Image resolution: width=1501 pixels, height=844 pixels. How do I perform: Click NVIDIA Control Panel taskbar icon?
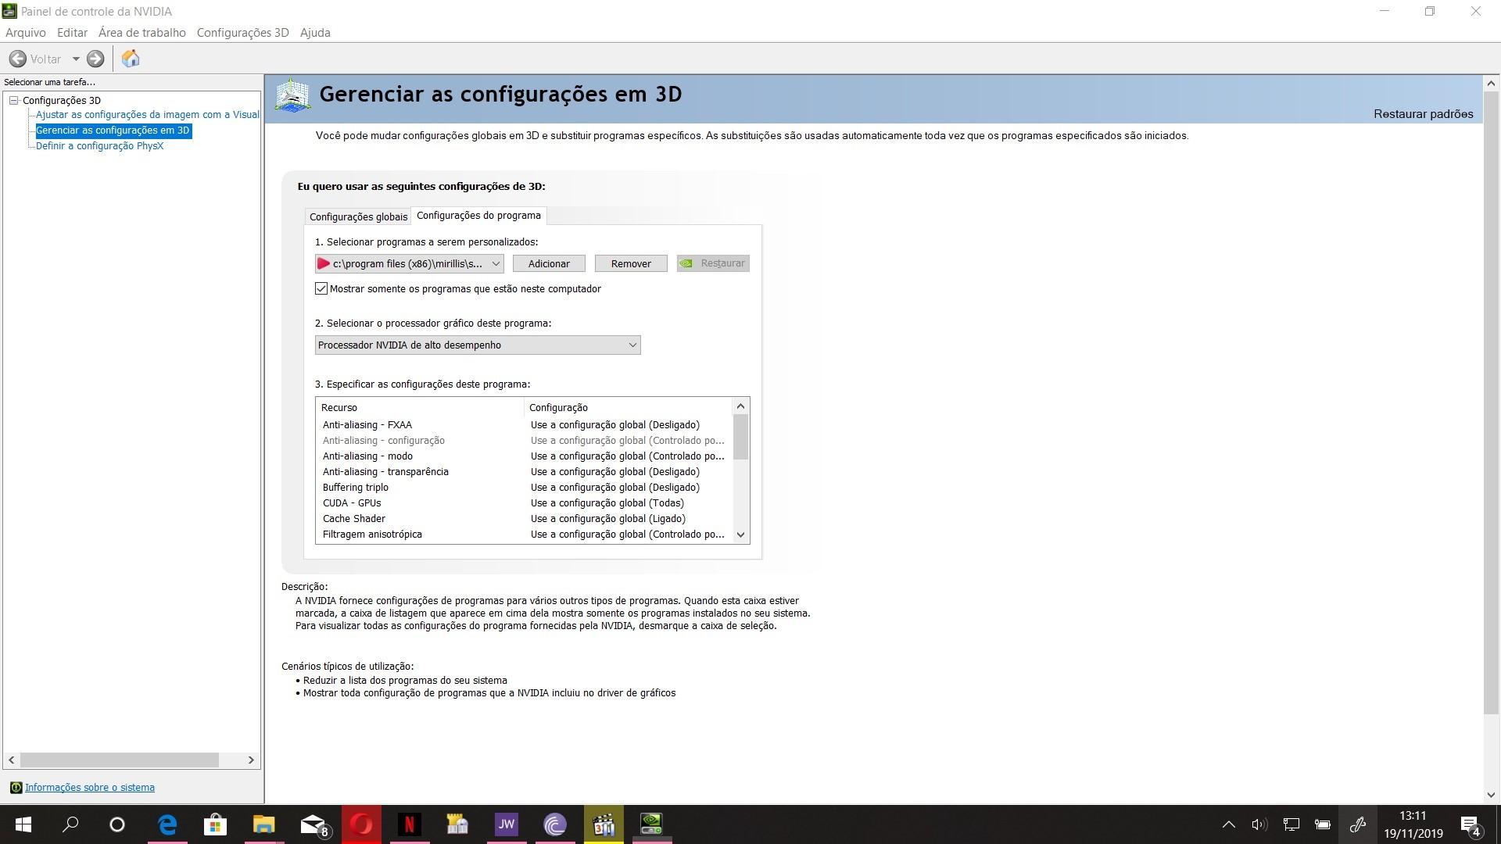pos(651,824)
